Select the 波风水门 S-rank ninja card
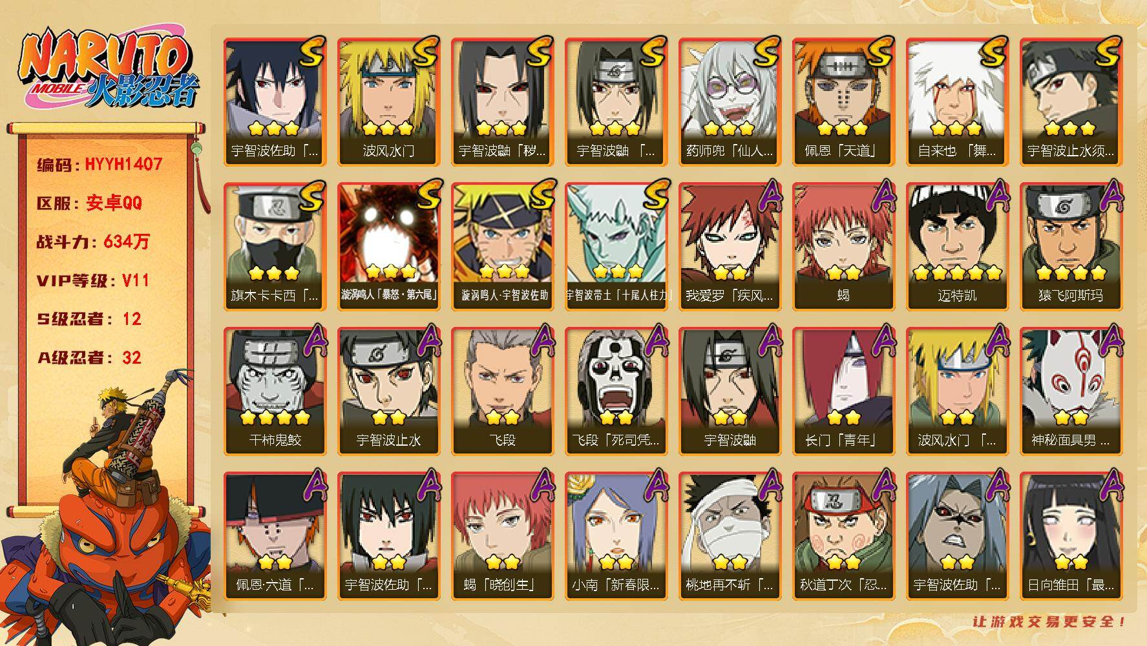The image size is (1147, 646). click(388, 101)
